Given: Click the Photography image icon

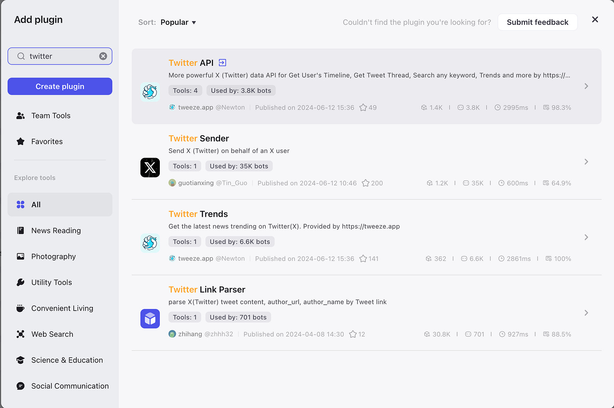Looking at the screenshot, I should pos(20,256).
